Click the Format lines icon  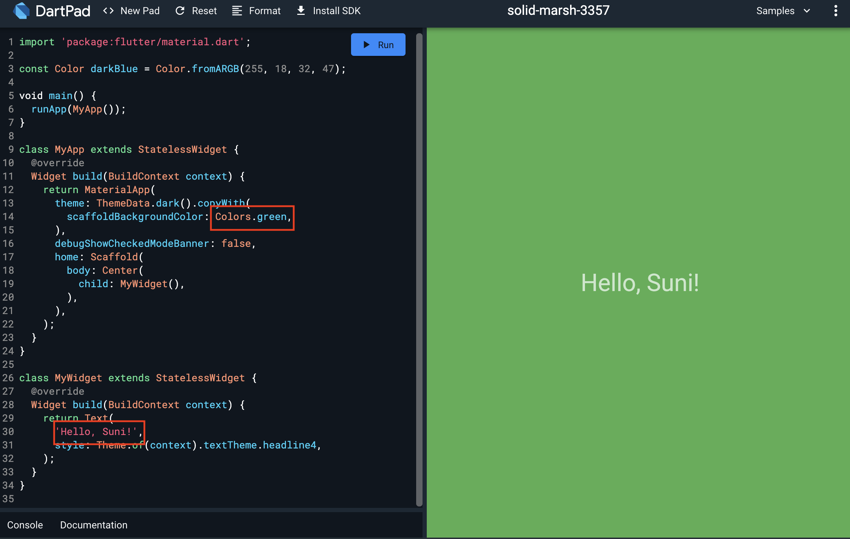237,11
